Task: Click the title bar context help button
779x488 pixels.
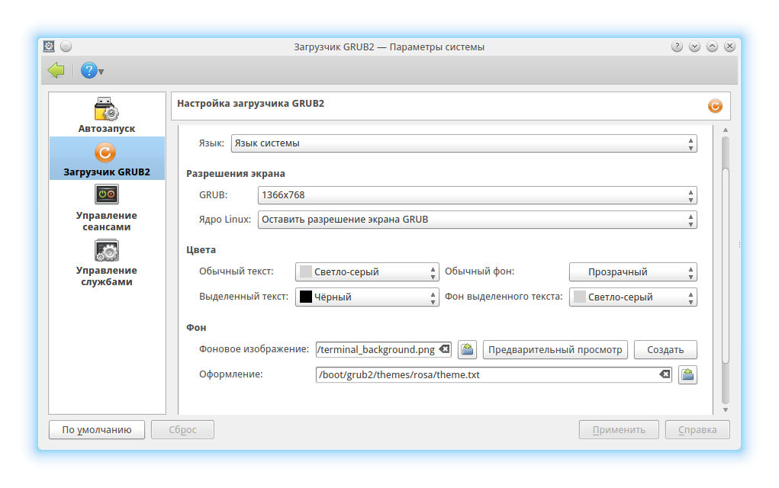Action: (x=677, y=47)
